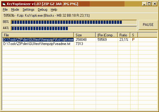Image resolution: width=159 pixels, height=112 pixels.
Task: Minimize the KrzYoptimizer window
Action: (144, 4)
